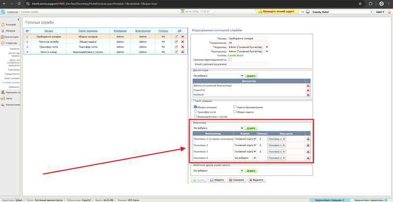Open Корпус dropdown for Покоївка 4

245,158
